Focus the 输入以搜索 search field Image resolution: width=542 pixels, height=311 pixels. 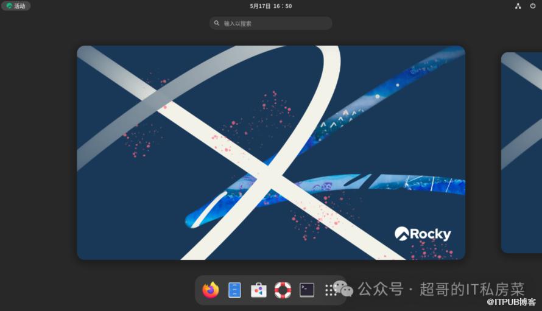(x=274, y=23)
